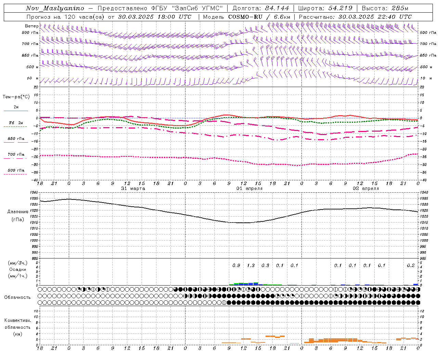
Task: Click the '10 м' wind level label on the left
Action: [33, 78]
